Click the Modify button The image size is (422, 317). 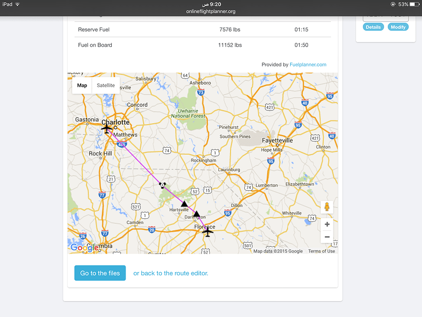(x=398, y=27)
